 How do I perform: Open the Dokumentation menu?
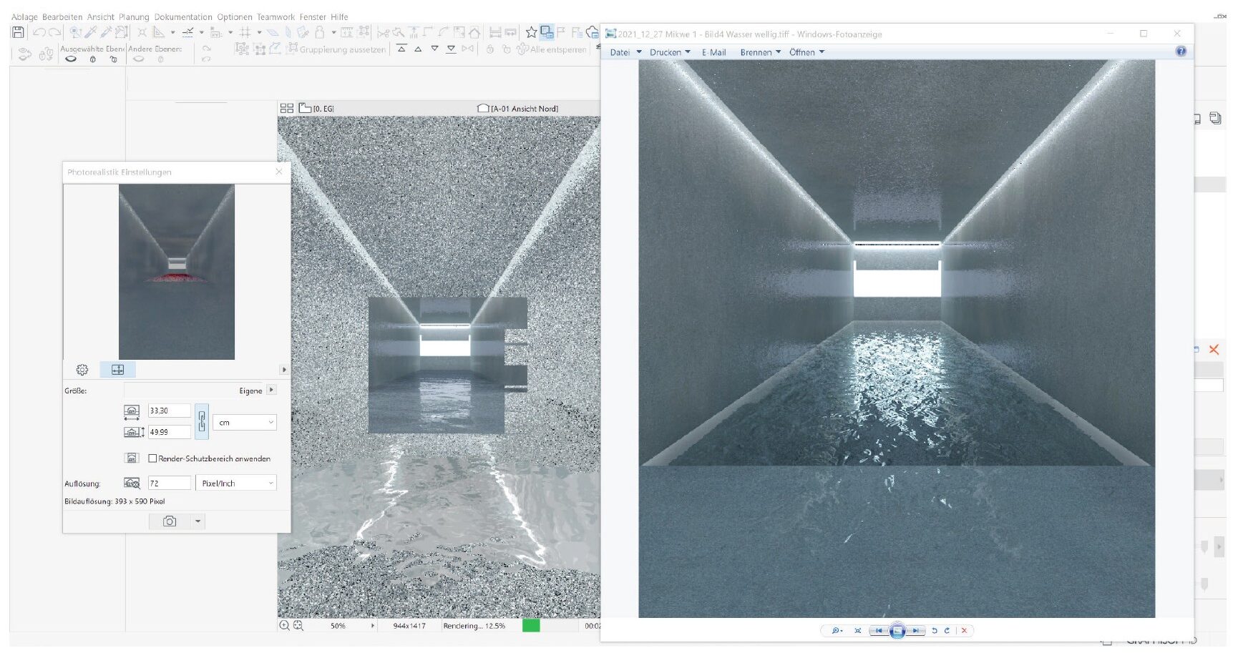tap(183, 16)
